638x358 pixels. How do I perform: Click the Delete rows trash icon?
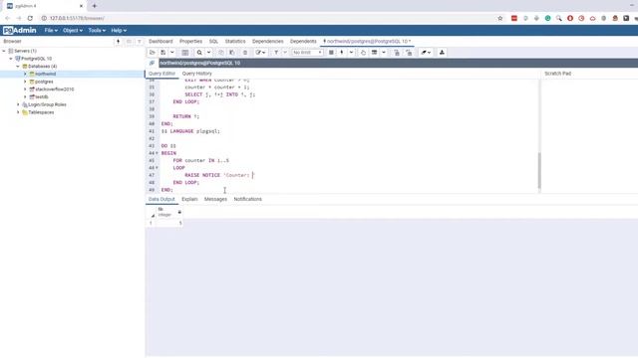tap(245, 53)
